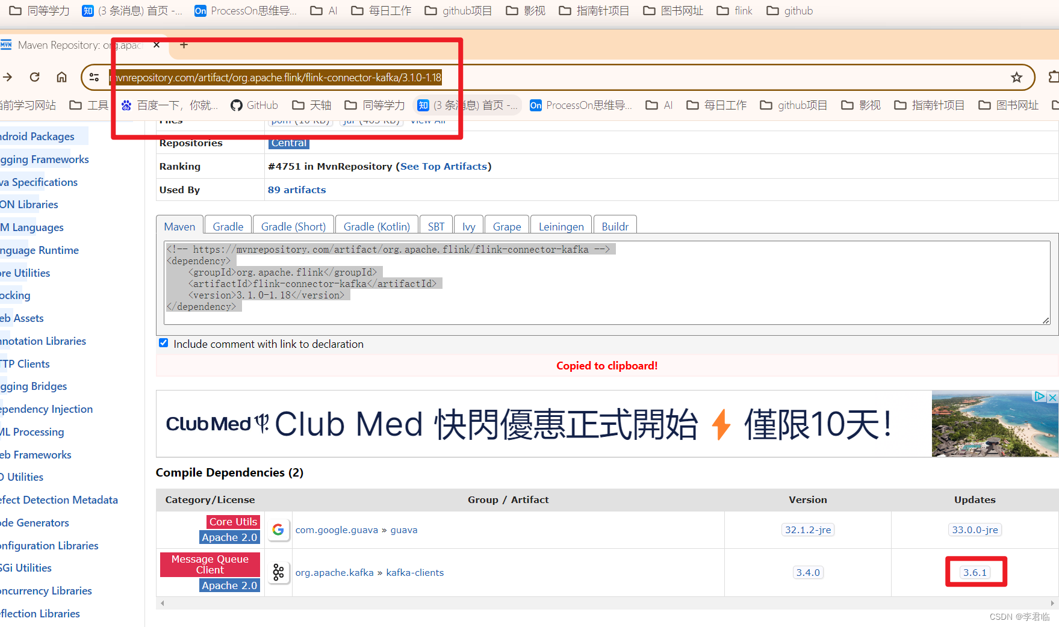Open org.apache.kafka group link

coord(334,573)
